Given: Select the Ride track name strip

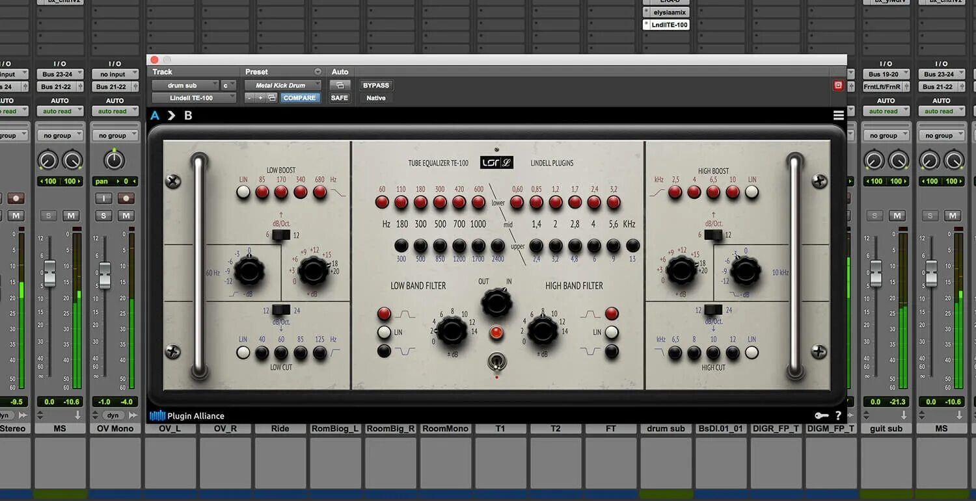Looking at the screenshot, I should click(x=280, y=429).
